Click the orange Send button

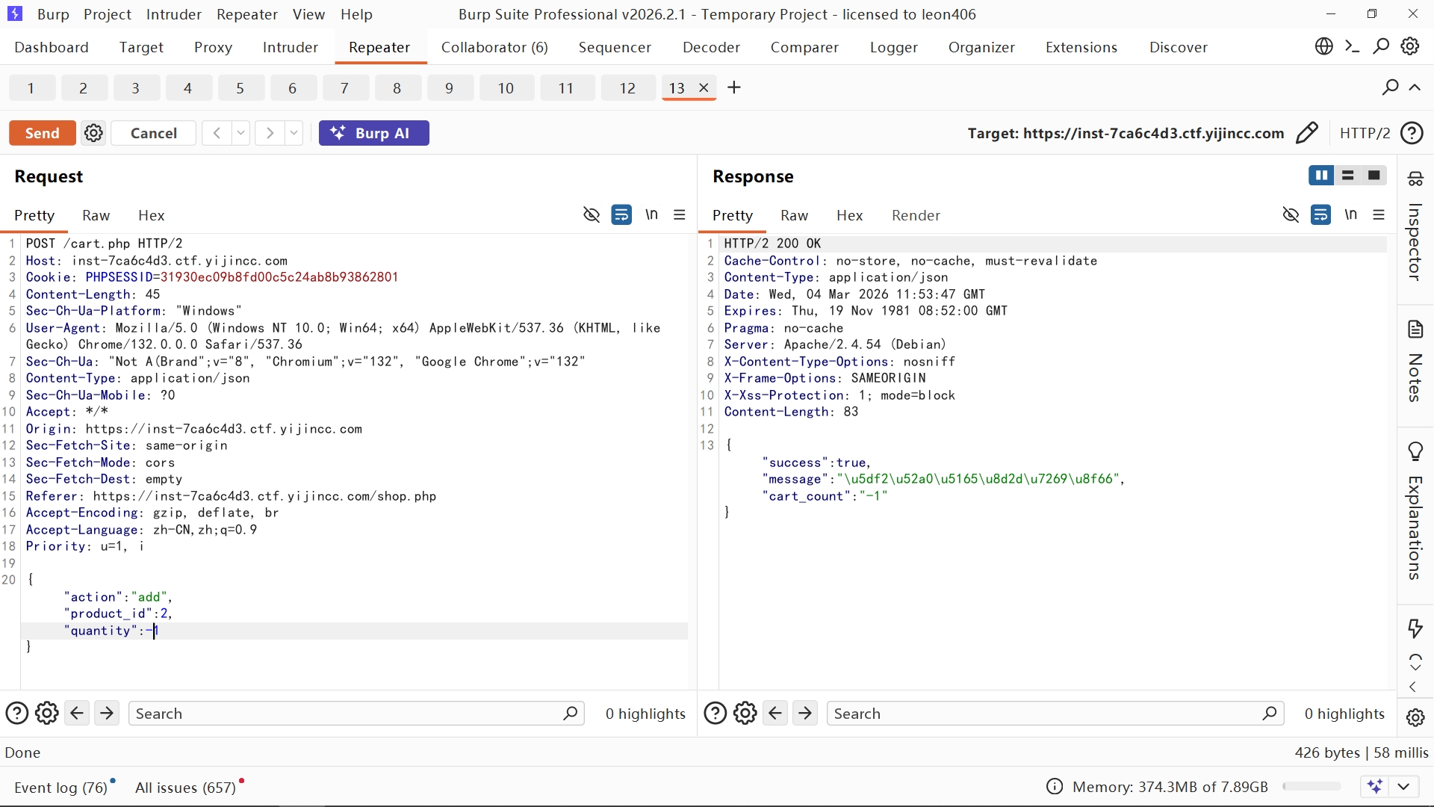tap(42, 133)
